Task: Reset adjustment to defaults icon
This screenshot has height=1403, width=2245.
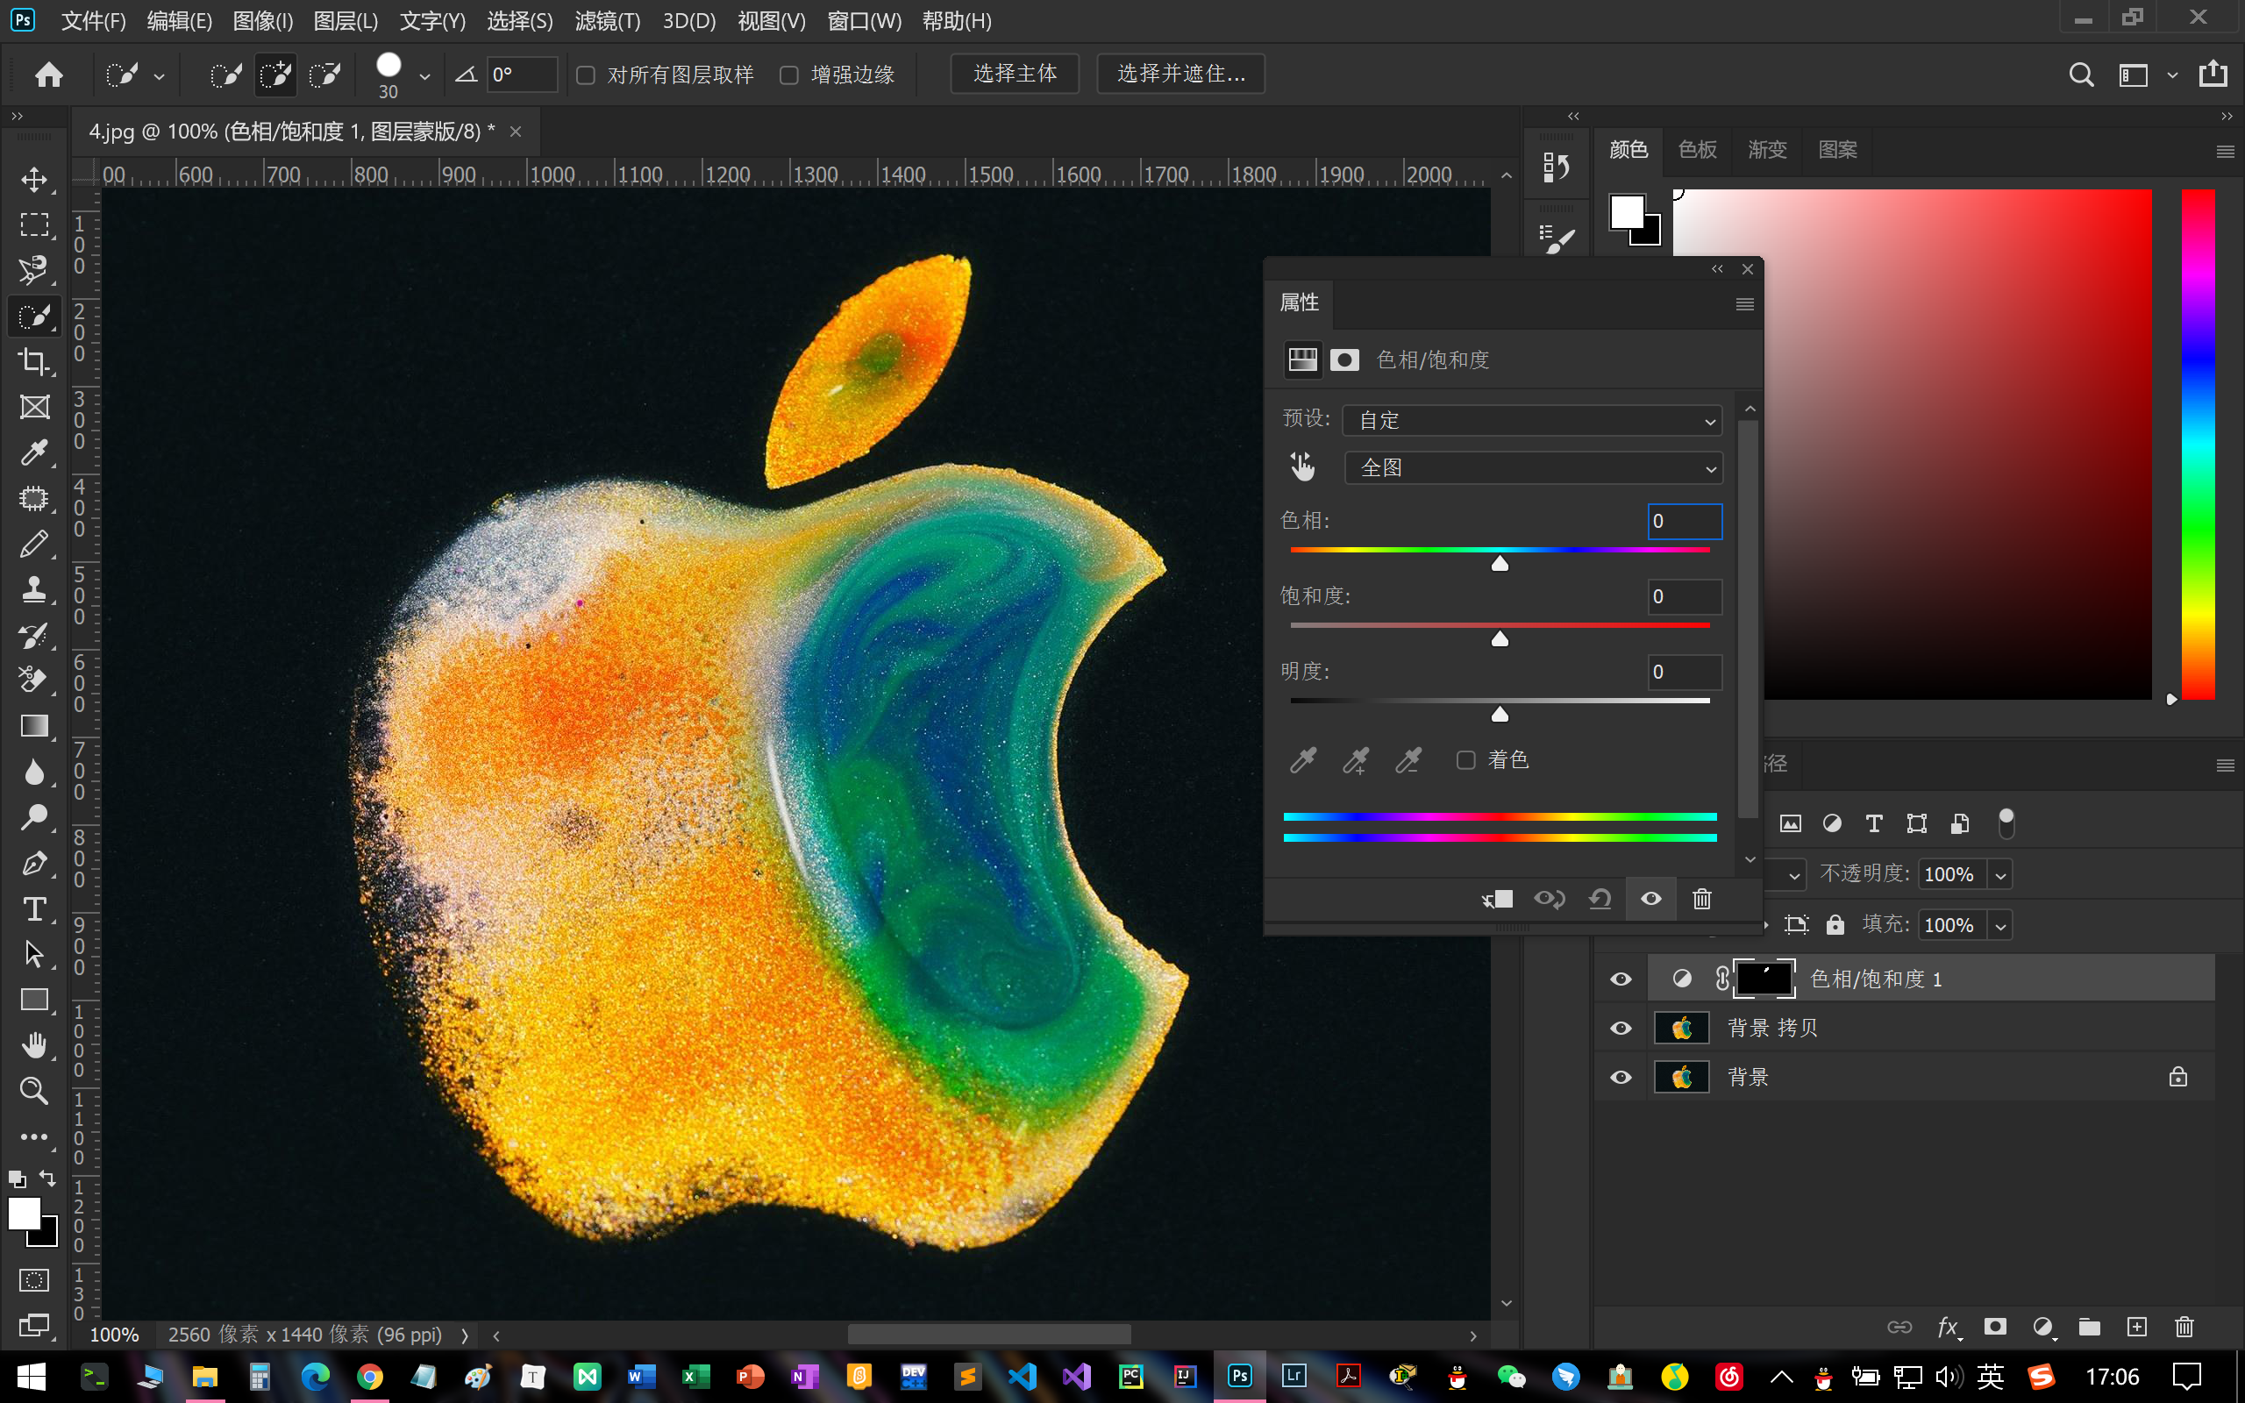Action: [x=1600, y=898]
